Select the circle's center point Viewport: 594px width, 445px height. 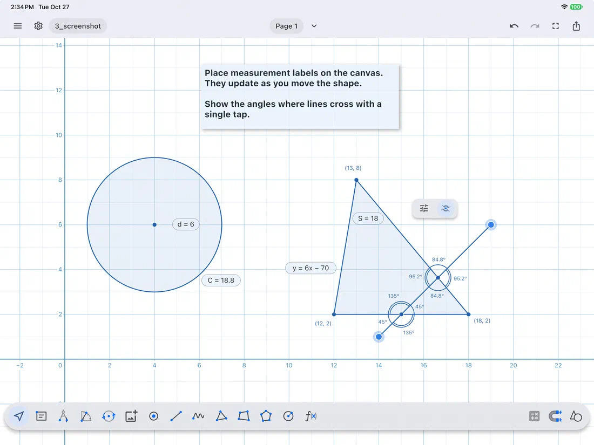click(x=154, y=225)
